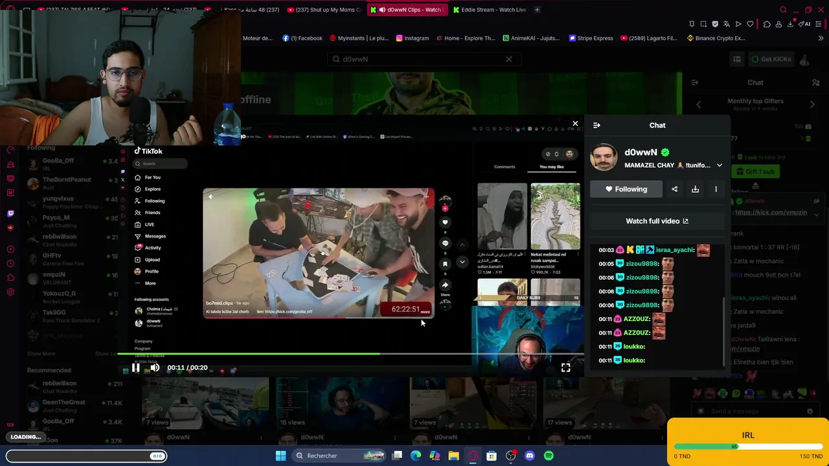Screen dimensions: 829x466
Task: Open AnimeKAI bookmark
Action: click(x=531, y=38)
